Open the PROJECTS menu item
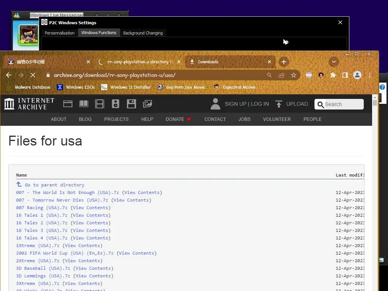The width and height of the screenshot is (388, 291). pyautogui.click(x=116, y=119)
